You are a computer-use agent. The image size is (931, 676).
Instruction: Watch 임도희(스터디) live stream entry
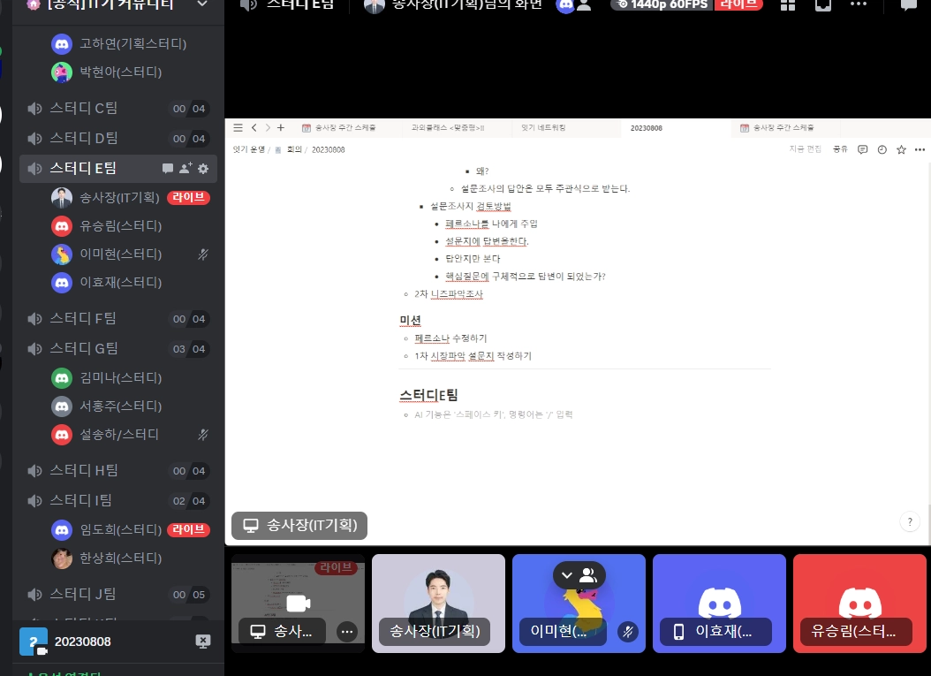[x=131, y=529]
